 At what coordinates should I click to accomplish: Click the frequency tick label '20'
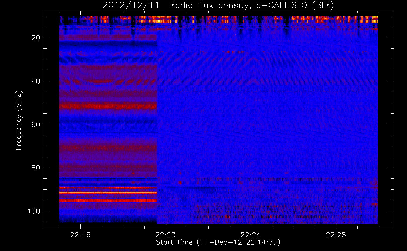36,38
